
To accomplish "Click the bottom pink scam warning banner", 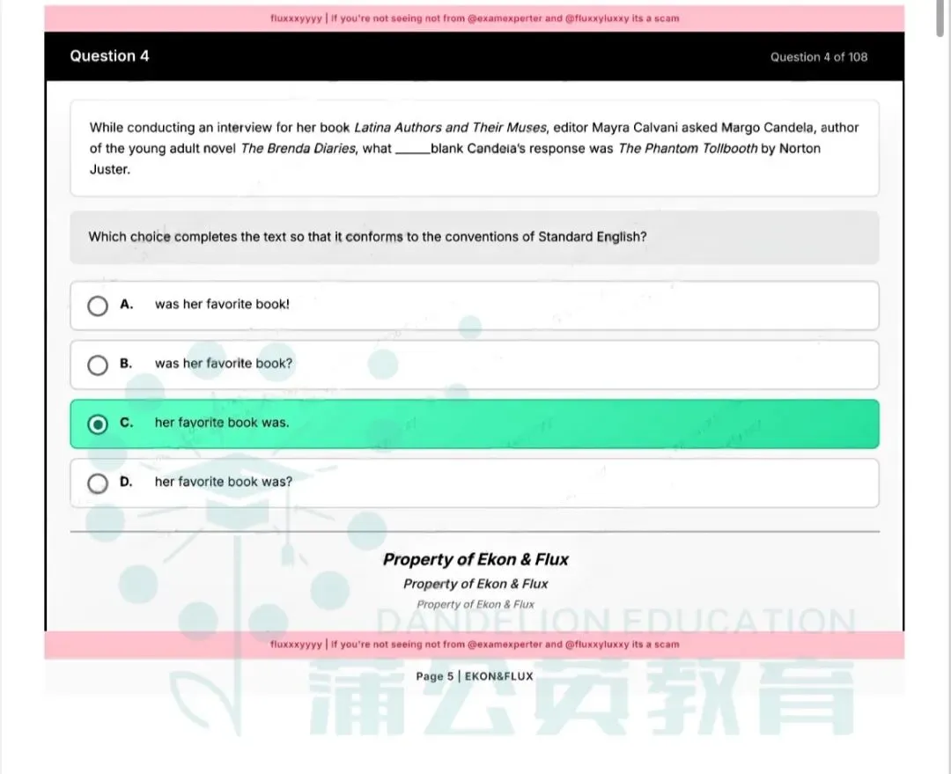I will pyautogui.click(x=475, y=644).
